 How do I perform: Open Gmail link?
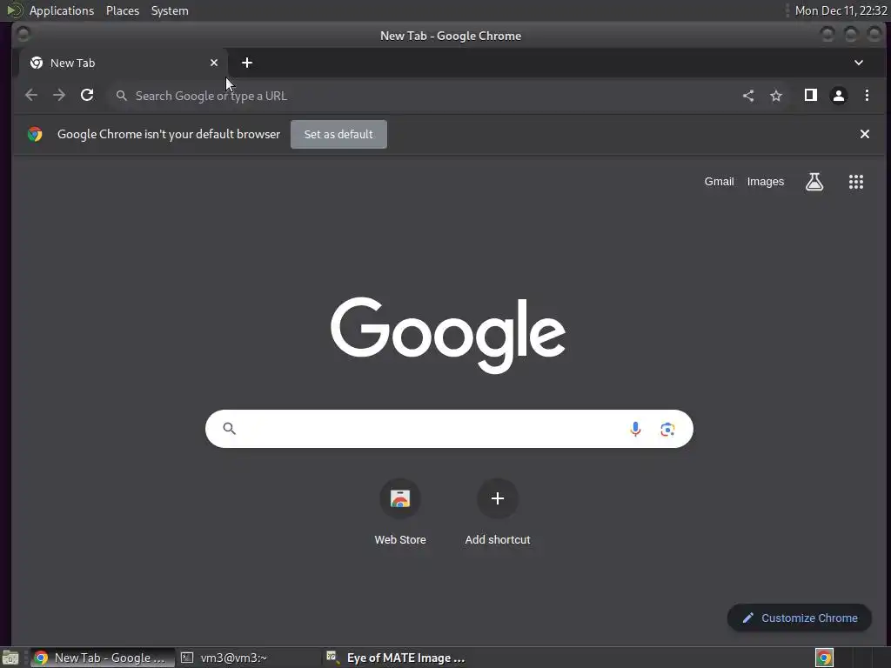click(x=719, y=182)
